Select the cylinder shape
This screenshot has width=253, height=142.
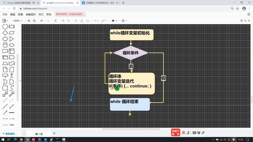(x=5, y=45)
